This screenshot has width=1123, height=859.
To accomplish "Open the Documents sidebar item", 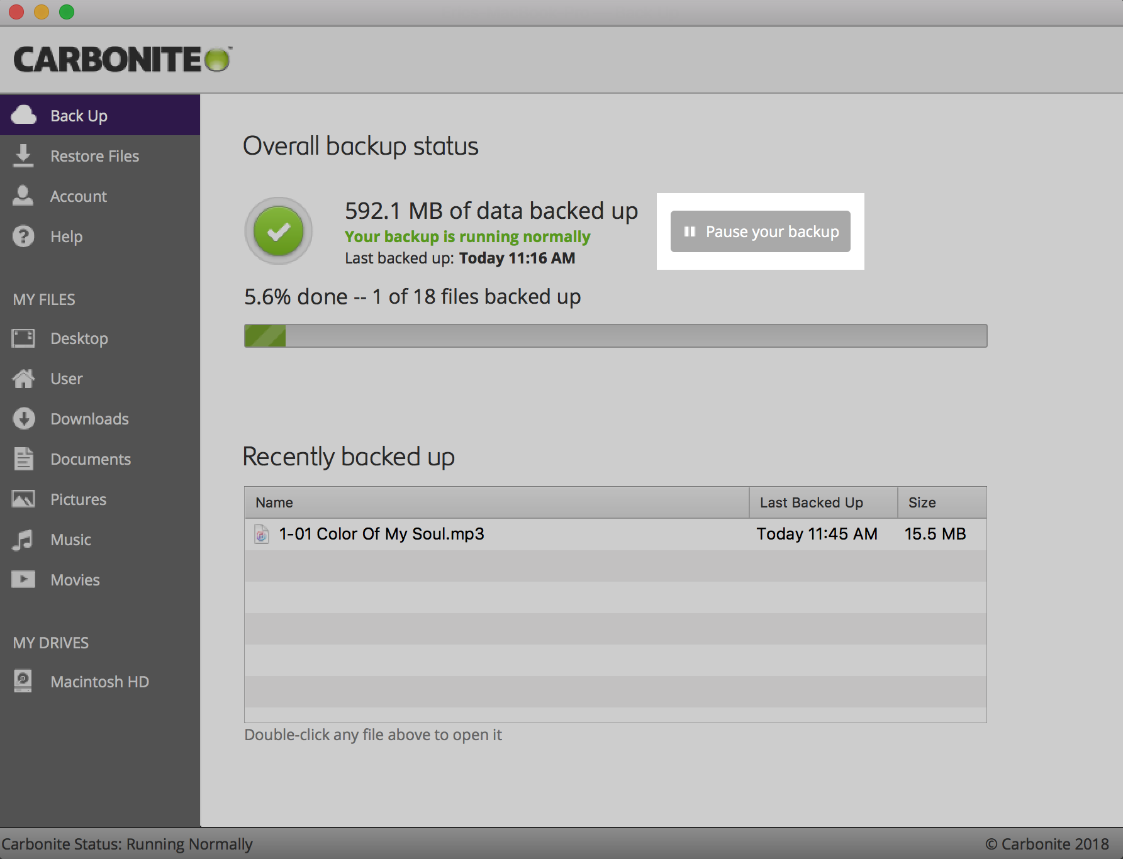I will (90, 459).
